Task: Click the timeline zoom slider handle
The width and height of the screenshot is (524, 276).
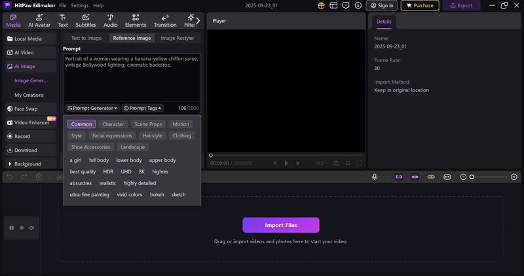Action: click(472, 177)
